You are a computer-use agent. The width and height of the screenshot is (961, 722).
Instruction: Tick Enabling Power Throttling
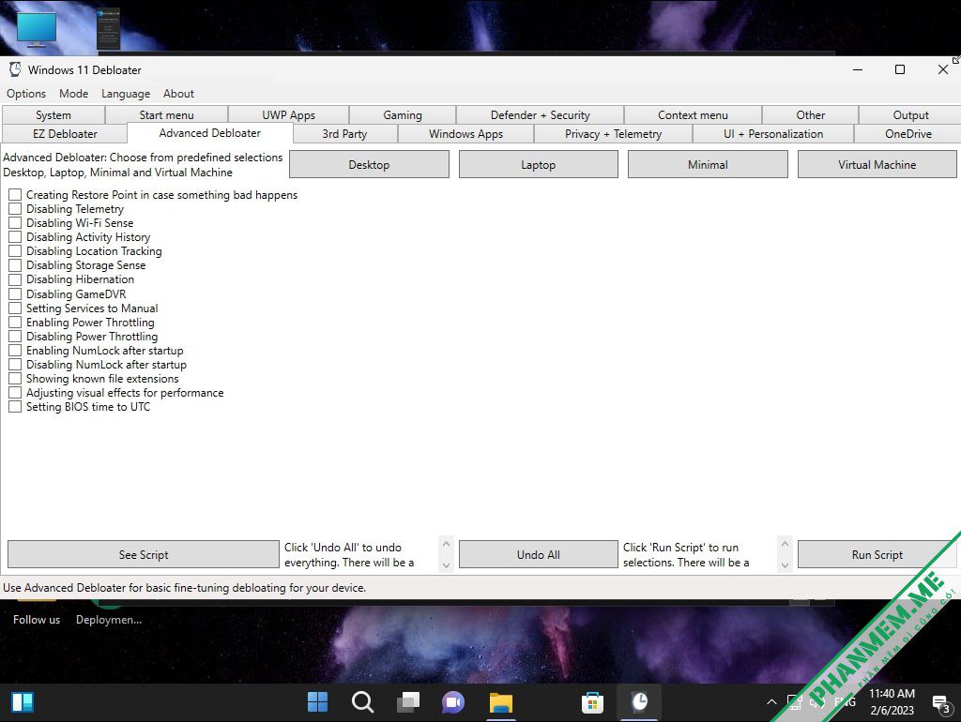(x=15, y=323)
